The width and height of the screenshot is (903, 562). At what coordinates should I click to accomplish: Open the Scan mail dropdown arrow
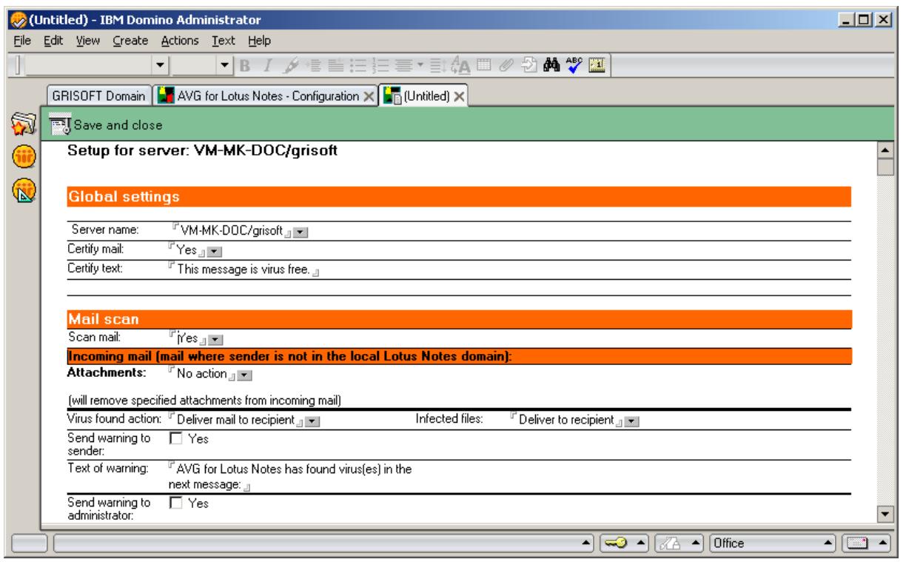(216, 340)
